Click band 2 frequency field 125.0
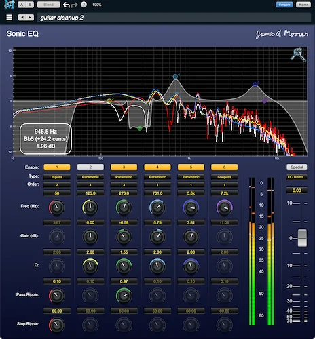Viewport: 315px width, 339px height. pyautogui.click(x=90, y=193)
